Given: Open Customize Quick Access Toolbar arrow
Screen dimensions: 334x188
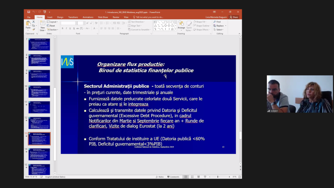Looking at the screenshot, I should click(49, 12).
